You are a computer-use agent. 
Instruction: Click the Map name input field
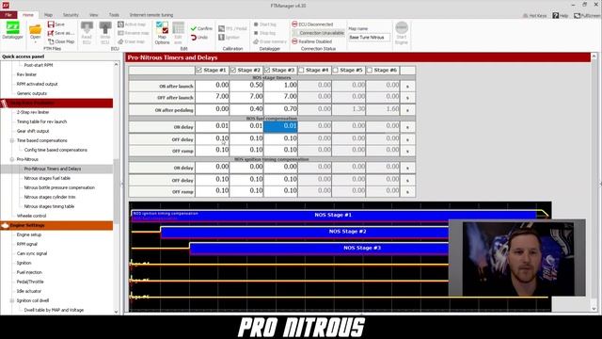(x=369, y=38)
